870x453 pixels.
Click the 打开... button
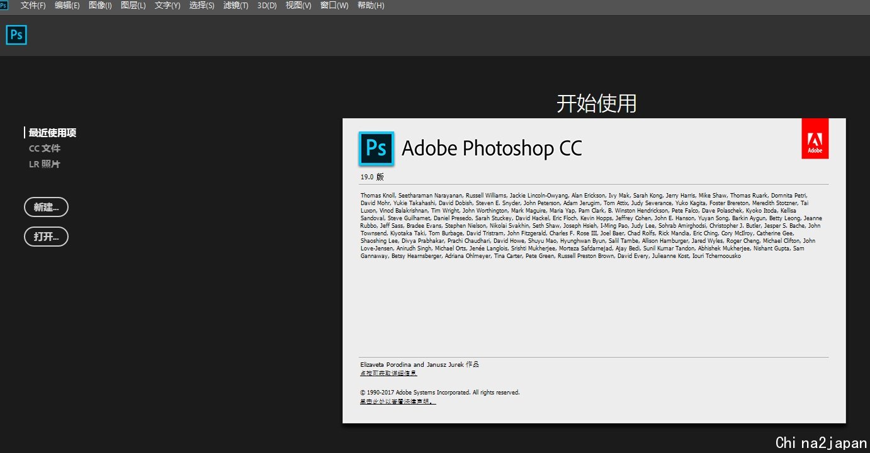click(46, 237)
